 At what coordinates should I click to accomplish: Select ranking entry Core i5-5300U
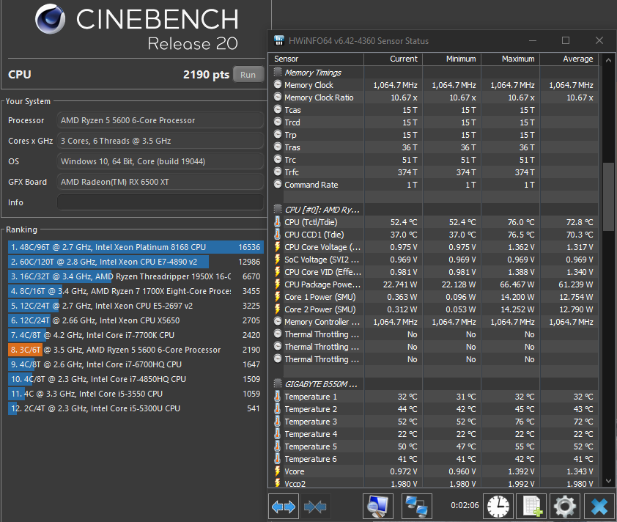tap(136, 408)
